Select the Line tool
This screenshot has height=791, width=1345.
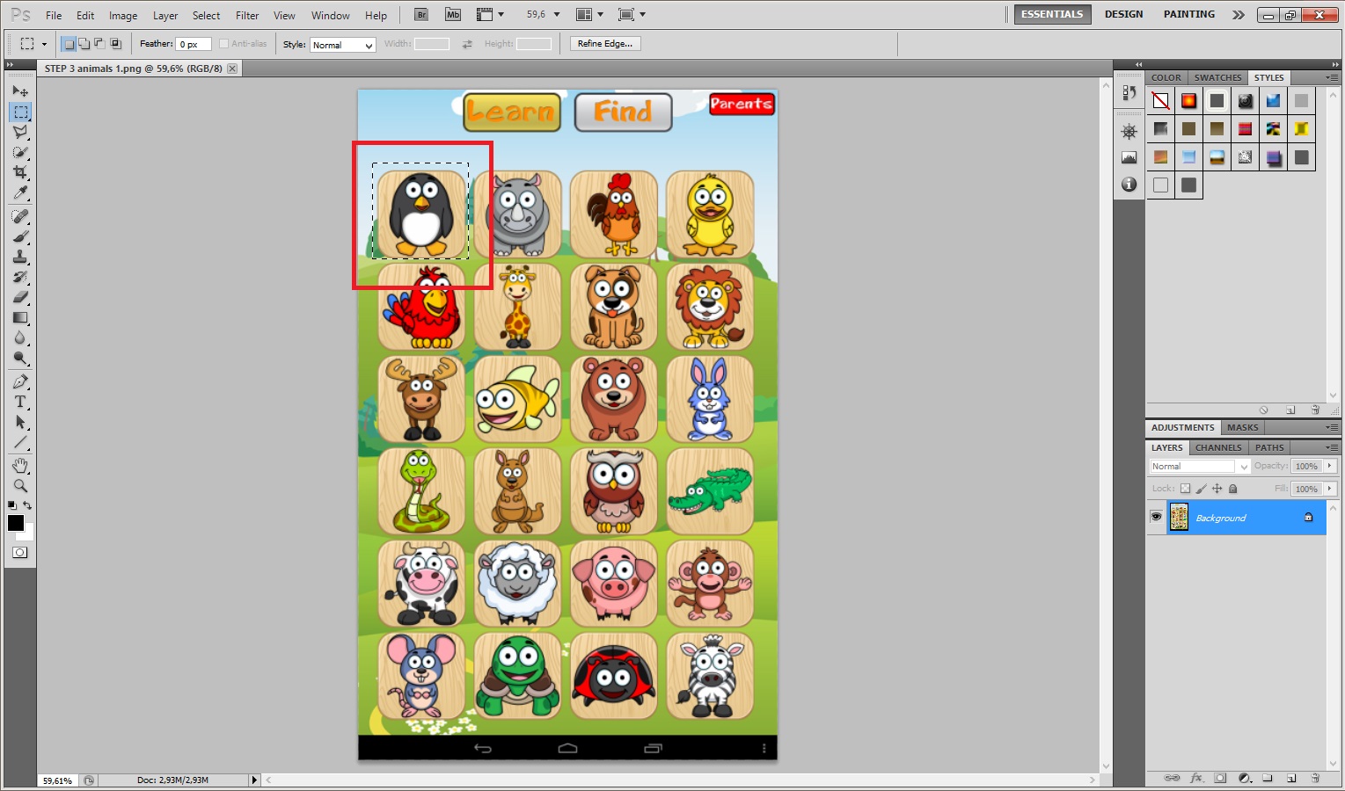pos(20,442)
